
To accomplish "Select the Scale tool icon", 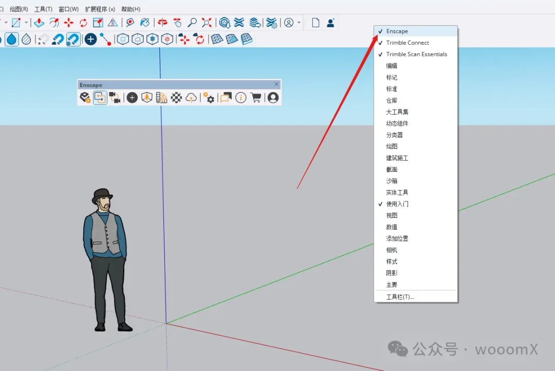I will click(x=98, y=23).
